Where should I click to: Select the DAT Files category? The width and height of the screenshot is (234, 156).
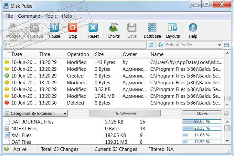pyautogui.click(x=113, y=142)
